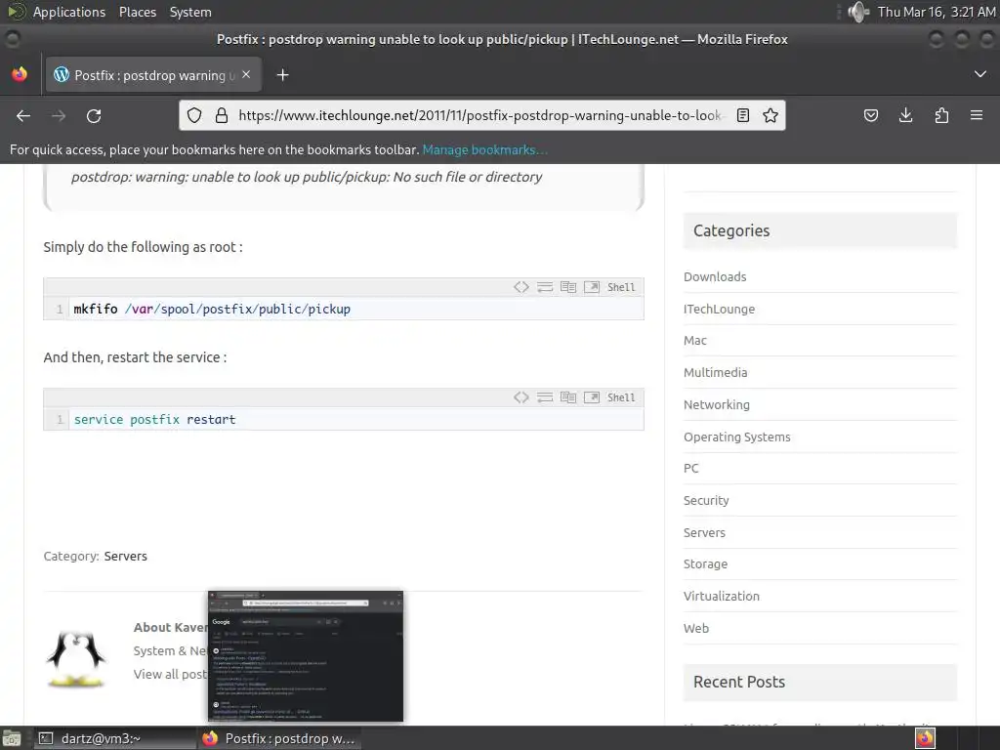Click the service postfix restart code line
1000x750 pixels.
click(x=155, y=419)
